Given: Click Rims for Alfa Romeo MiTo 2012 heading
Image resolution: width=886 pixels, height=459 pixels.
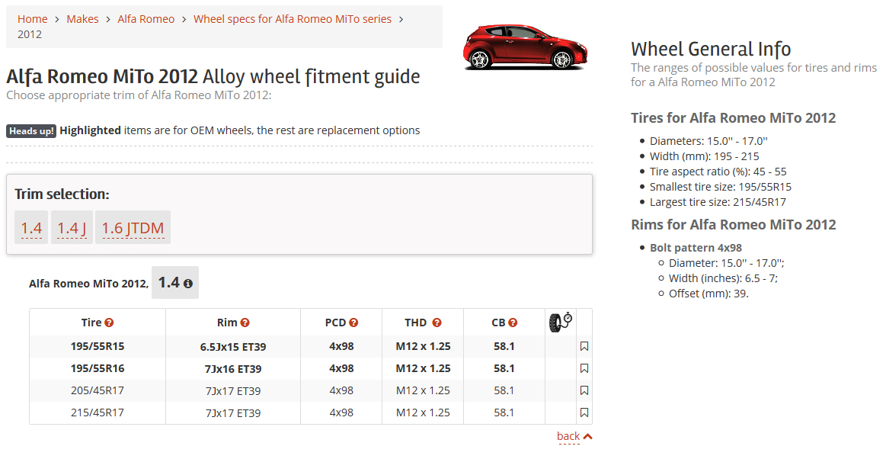Looking at the screenshot, I should pyautogui.click(x=733, y=225).
